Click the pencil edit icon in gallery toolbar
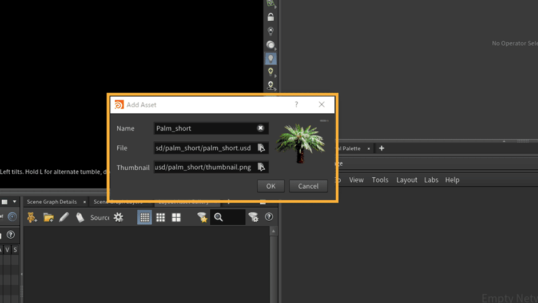The height and width of the screenshot is (303, 538). pyautogui.click(x=64, y=217)
